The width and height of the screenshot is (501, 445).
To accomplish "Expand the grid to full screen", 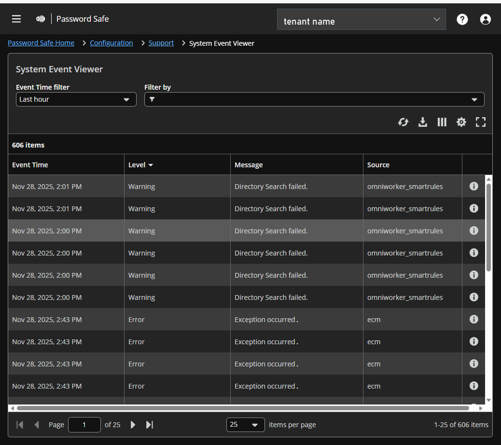I will 481,122.
